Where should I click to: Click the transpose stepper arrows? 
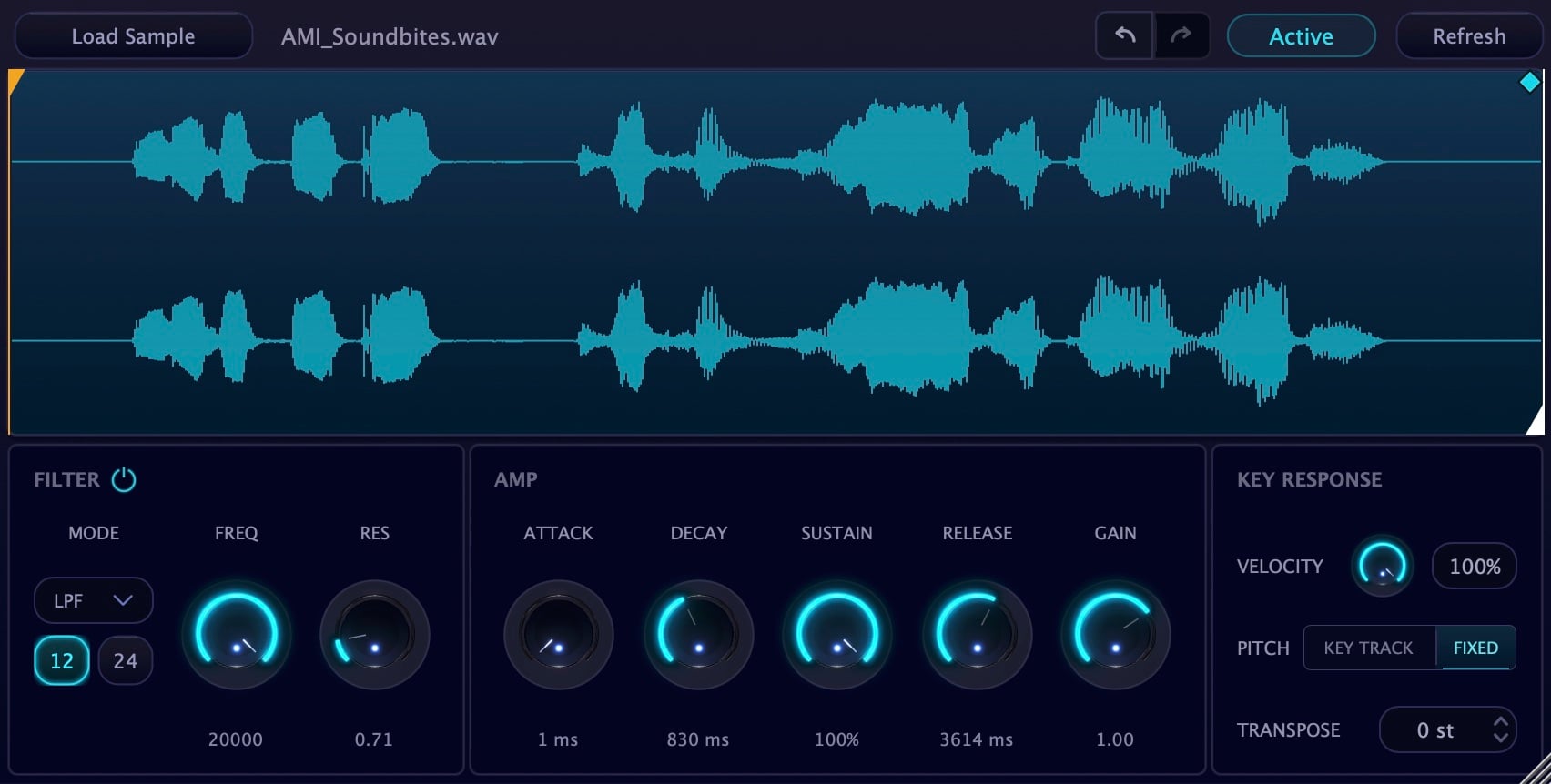1501,729
